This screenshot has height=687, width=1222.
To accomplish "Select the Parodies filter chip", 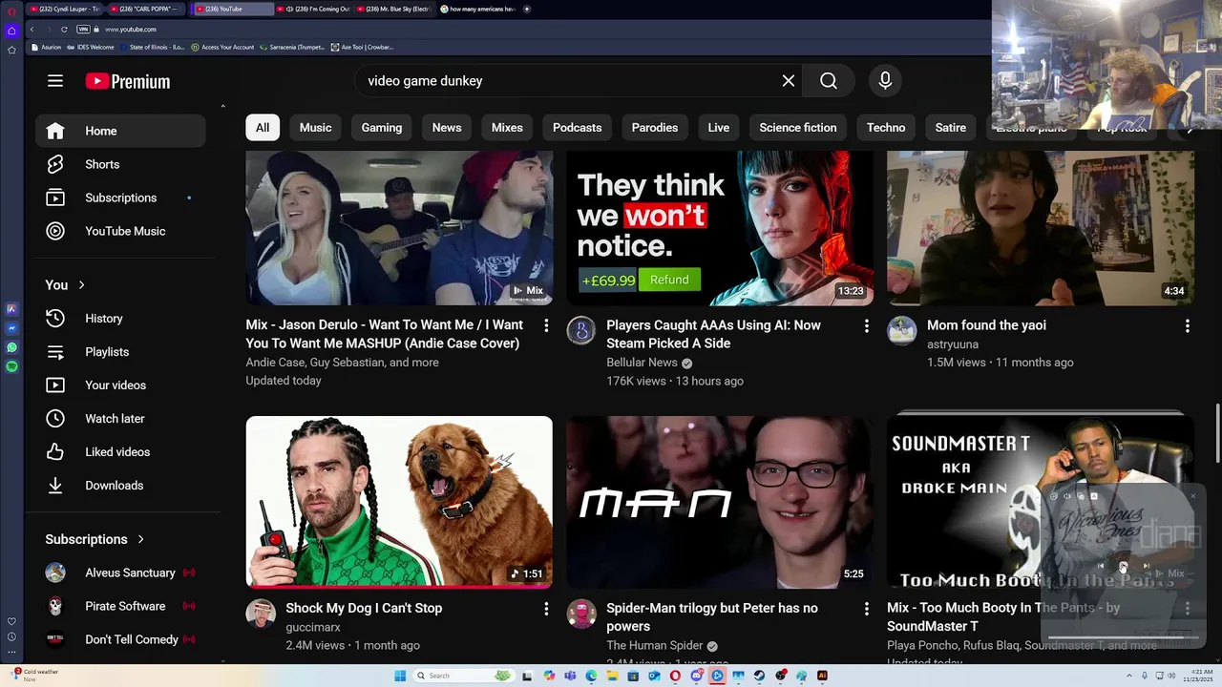I will click(655, 128).
